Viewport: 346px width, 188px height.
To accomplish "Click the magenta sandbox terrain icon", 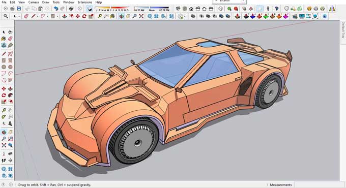I will (286, 16).
